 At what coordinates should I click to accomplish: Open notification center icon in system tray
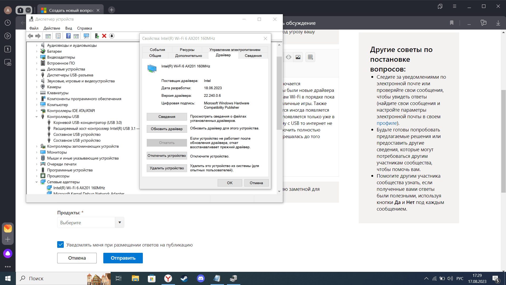point(496,279)
